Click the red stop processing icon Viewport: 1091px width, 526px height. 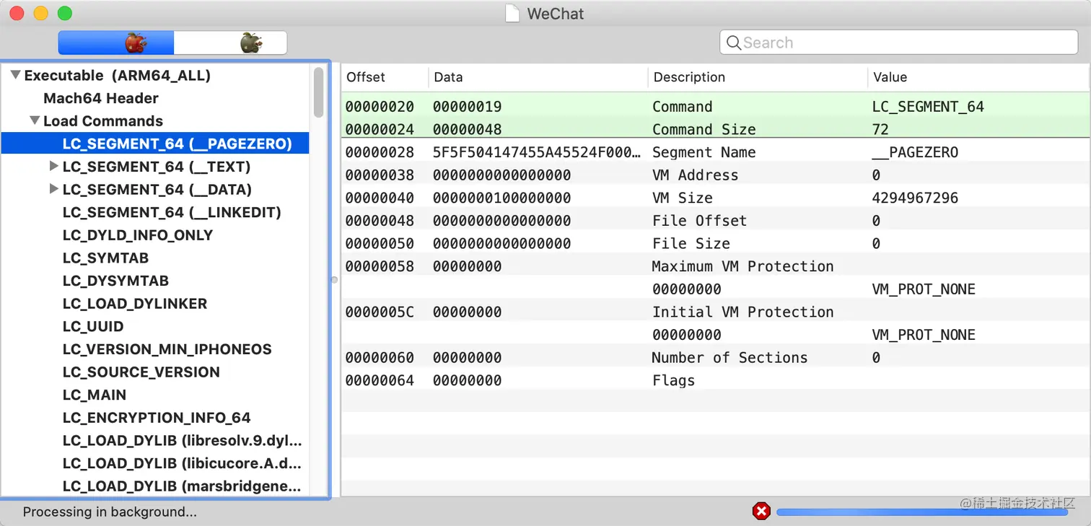point(761,512)
